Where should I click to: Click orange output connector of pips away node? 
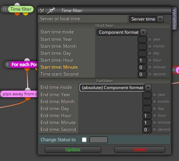point(28,99)
